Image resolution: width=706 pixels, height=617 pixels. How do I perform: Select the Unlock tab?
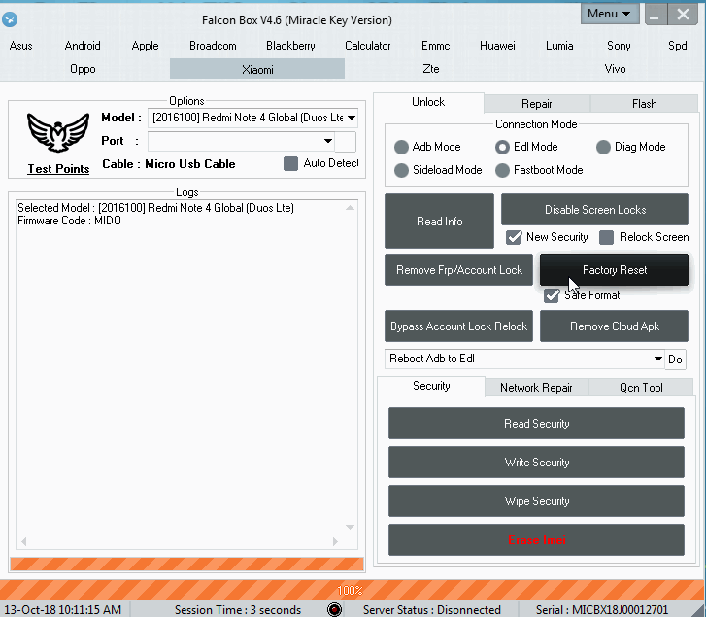pos(428,102)
